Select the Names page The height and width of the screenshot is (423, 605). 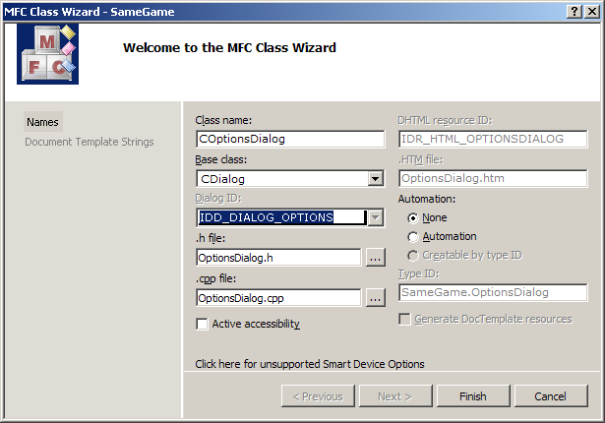pos(43,122)
